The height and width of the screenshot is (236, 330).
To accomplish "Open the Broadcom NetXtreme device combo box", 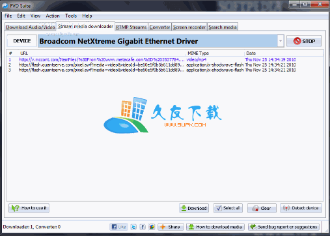I will [x=161, y=41].
